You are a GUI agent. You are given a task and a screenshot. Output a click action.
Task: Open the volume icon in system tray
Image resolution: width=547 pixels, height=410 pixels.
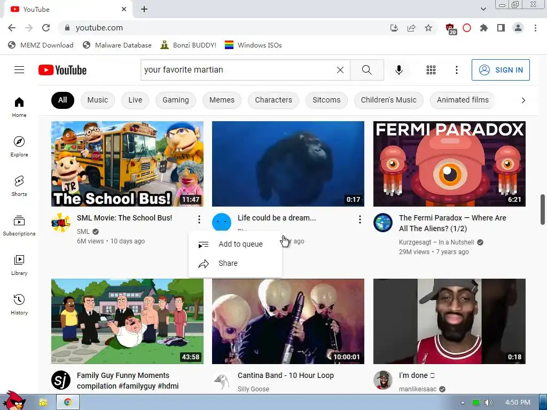(x=488, y=403)
